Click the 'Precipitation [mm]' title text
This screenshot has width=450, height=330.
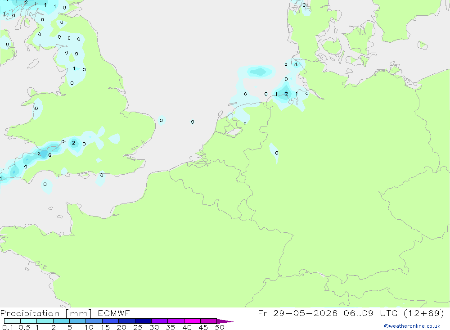[x=46, y=313]
